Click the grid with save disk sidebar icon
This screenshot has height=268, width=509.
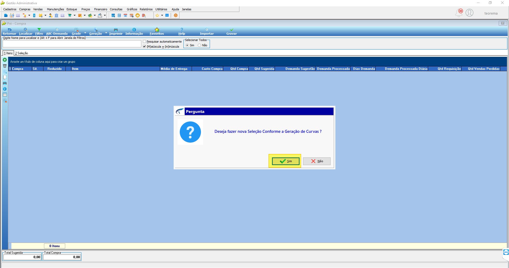click(x=5, y=101)
